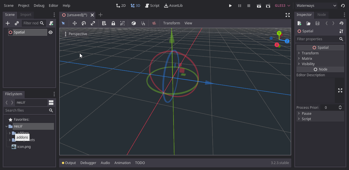Open the View viewport menu
349x170 pixels.
coord(188,23)
